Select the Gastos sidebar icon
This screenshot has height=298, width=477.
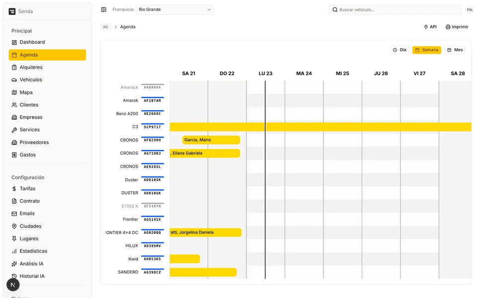click(13, 154)
